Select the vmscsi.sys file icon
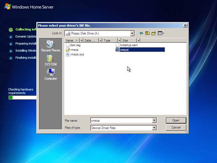 tap(67, 54)
